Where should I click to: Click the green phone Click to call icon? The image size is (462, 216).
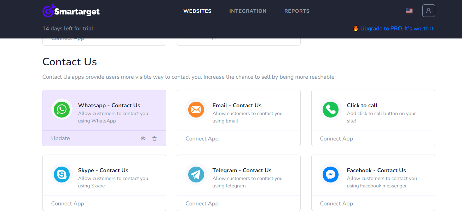click(331, 109)
